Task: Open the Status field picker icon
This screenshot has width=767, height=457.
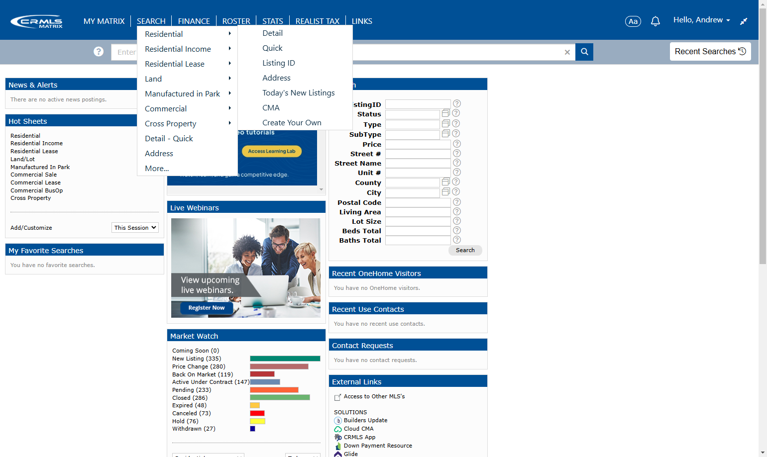Action: tap(446, 113)
